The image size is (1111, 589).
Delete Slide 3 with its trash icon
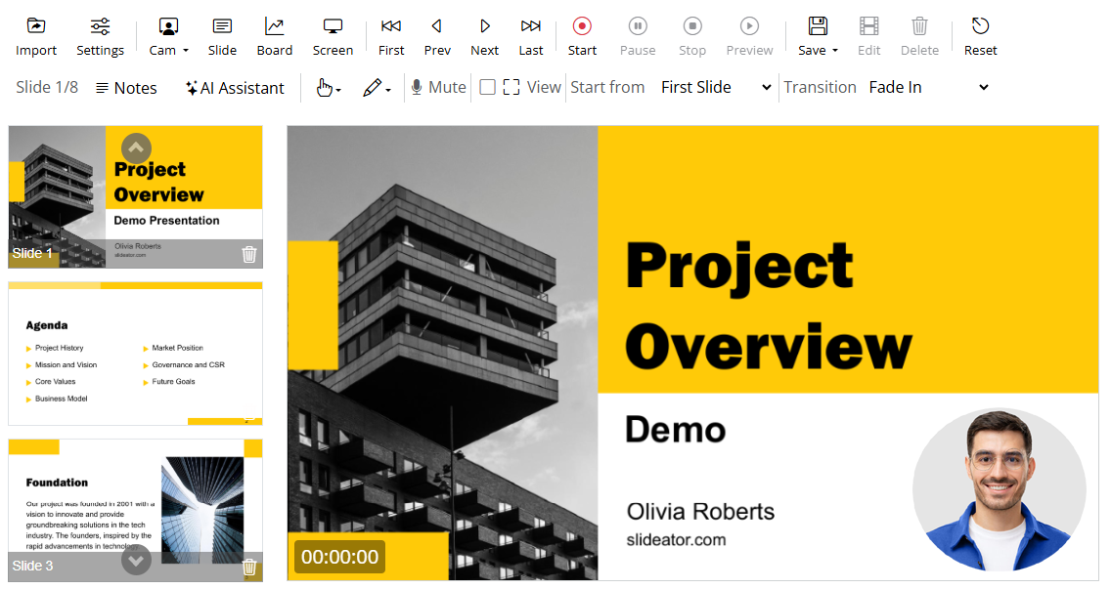coord(249,567)
